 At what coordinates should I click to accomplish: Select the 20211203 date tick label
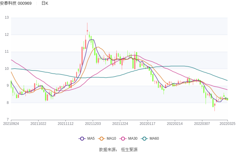pos(93,124)
